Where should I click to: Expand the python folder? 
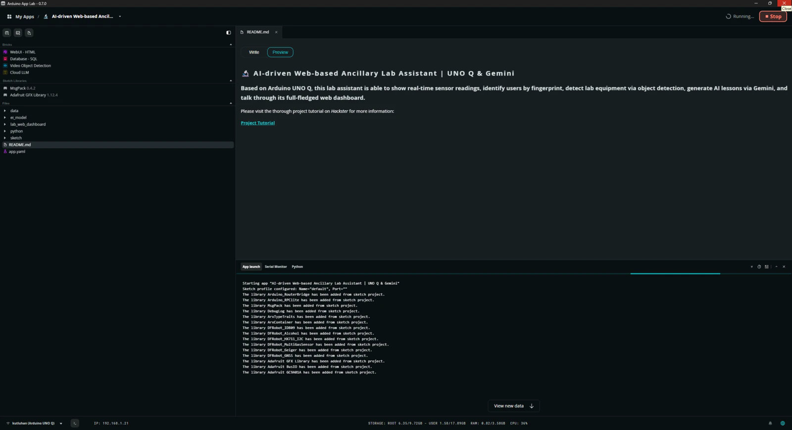5,131
